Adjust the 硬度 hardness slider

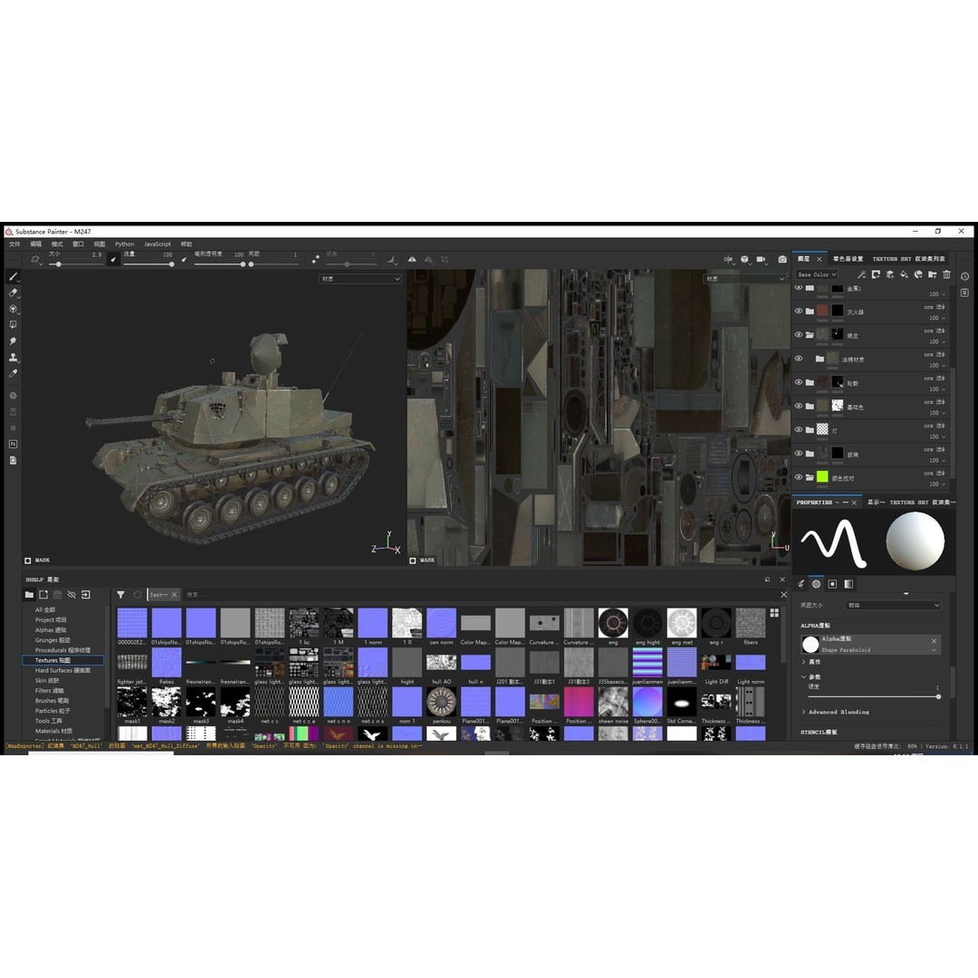[x=873, y=696]
